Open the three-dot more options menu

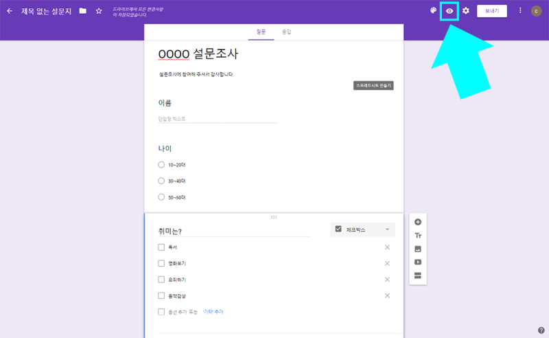tap(520, 10)
